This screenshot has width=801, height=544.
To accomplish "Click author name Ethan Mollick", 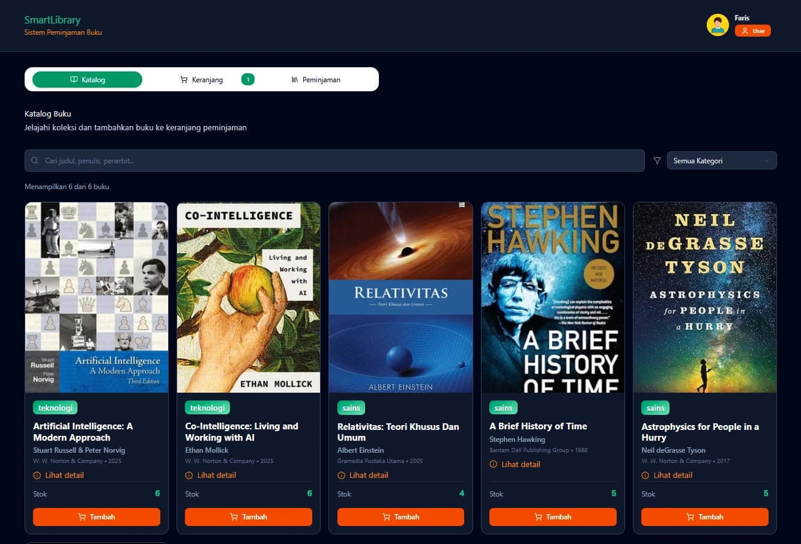I will pos(207,450).
